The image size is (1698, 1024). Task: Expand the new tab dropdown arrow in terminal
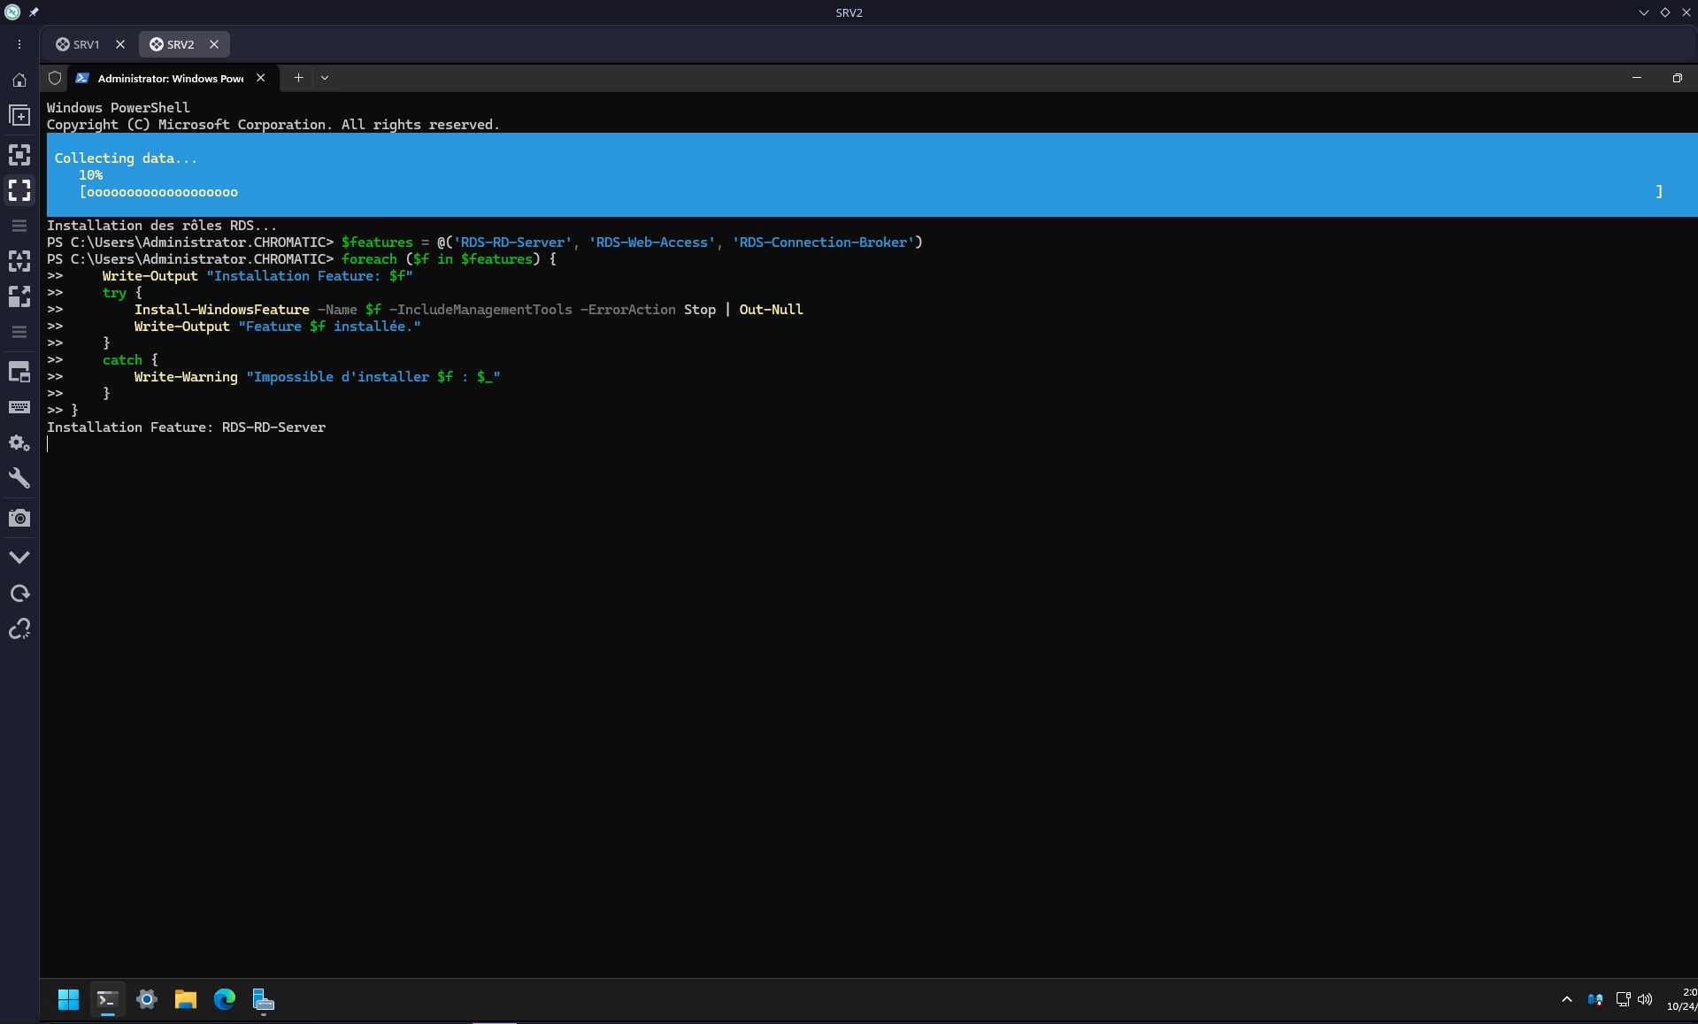(x=325, y=78)
